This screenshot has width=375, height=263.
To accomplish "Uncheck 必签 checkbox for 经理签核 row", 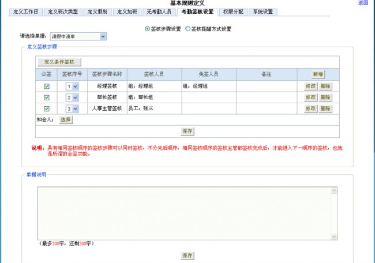I will click(47, 87).
